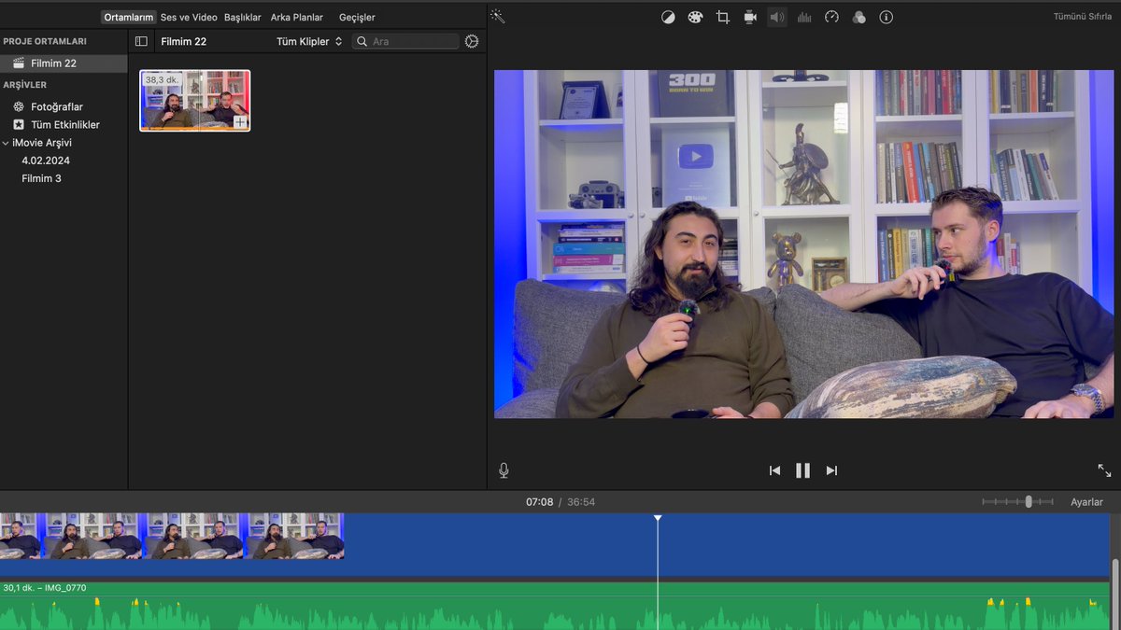Select the cropping tool

point(723,17)
